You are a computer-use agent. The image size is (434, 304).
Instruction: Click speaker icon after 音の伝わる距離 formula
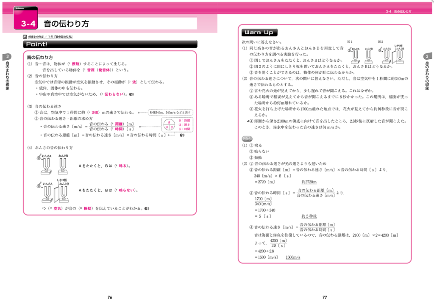[182, 135]
